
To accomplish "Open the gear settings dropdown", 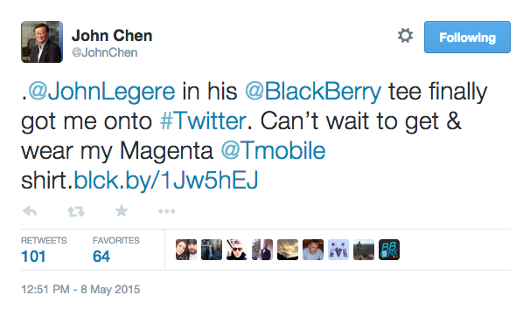I will coord(405,36).
